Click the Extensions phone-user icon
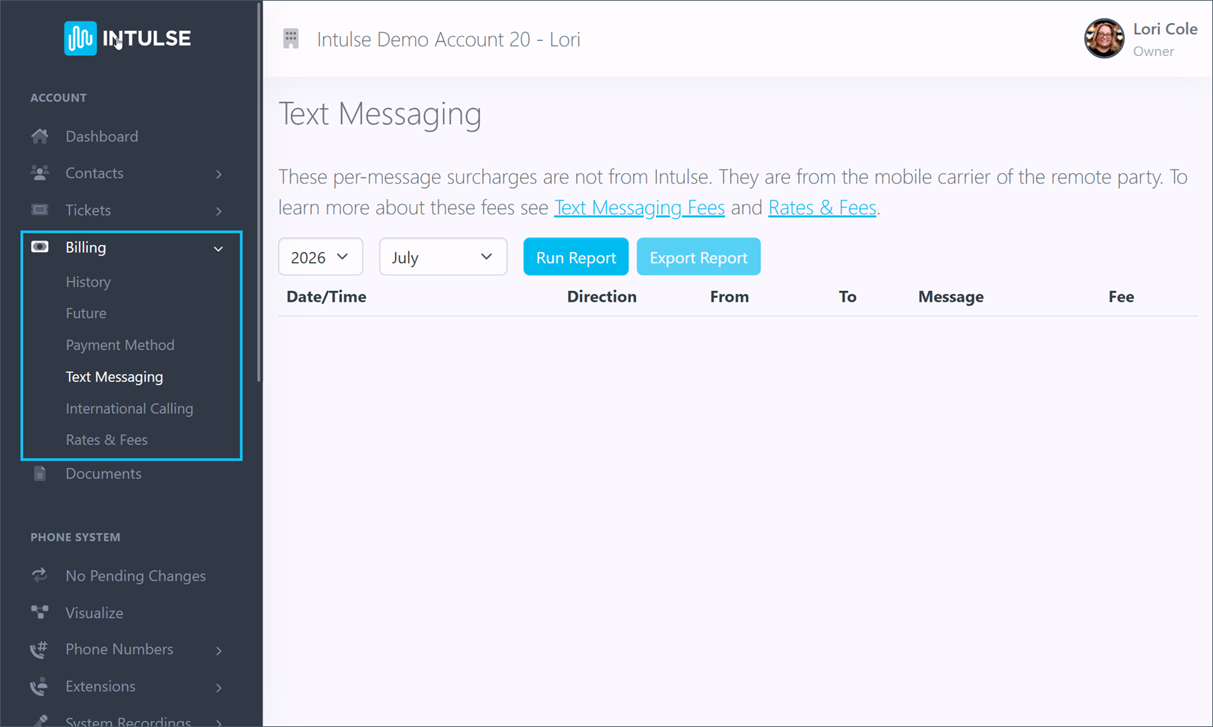The image size is (1213, 727). [39, 686]
